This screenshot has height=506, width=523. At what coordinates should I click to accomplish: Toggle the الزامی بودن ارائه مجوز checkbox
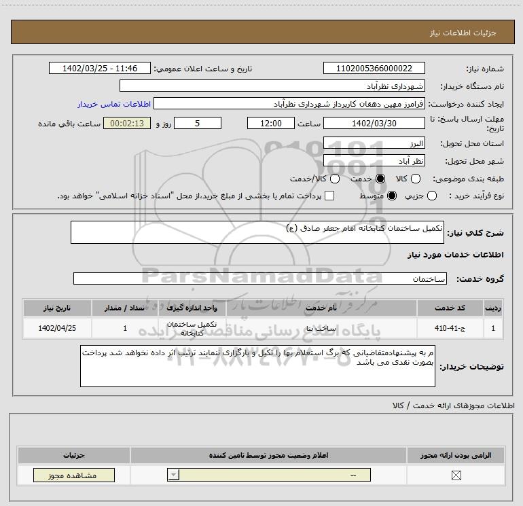456,475
